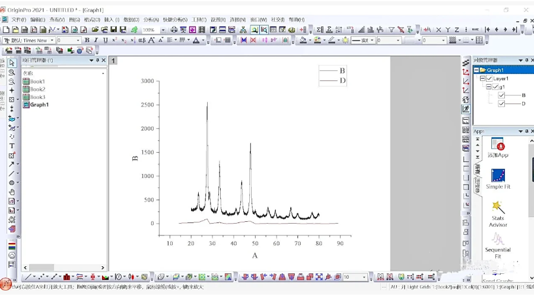534x297 pixels.
Task: Insert Greek symbols with the αβ button
Action: (x=142, y=40)
